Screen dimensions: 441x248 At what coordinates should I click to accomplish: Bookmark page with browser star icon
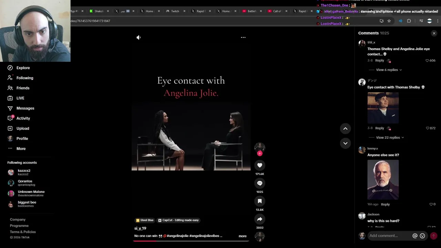coord(389,21)
